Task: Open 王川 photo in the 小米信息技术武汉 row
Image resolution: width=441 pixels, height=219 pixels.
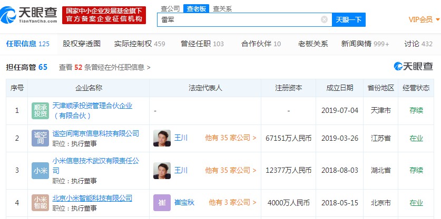Action: (x=162, y=171)
